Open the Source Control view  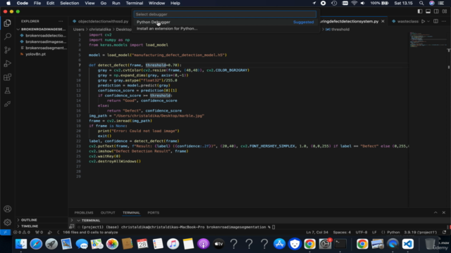[8, 50]
